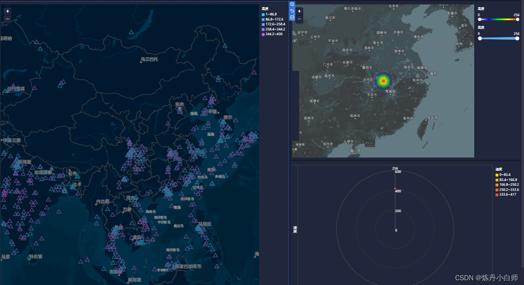Toggle the 344.2~430 height legend entry

pyautogui.click(x=271, y=34)
